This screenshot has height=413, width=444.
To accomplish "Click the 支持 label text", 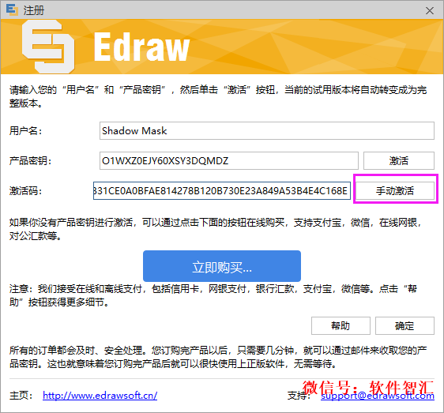I will coord(299,396).
